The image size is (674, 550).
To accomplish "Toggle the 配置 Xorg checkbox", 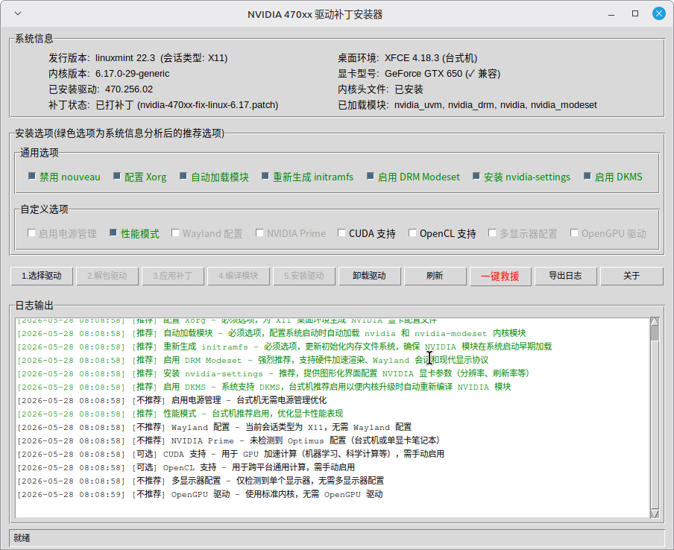I will click(x=116, y=176).
